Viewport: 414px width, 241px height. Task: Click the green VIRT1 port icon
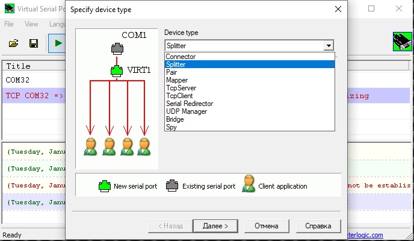[117, 70]
